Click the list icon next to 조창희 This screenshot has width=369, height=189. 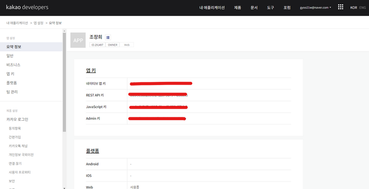coord(108,37)
